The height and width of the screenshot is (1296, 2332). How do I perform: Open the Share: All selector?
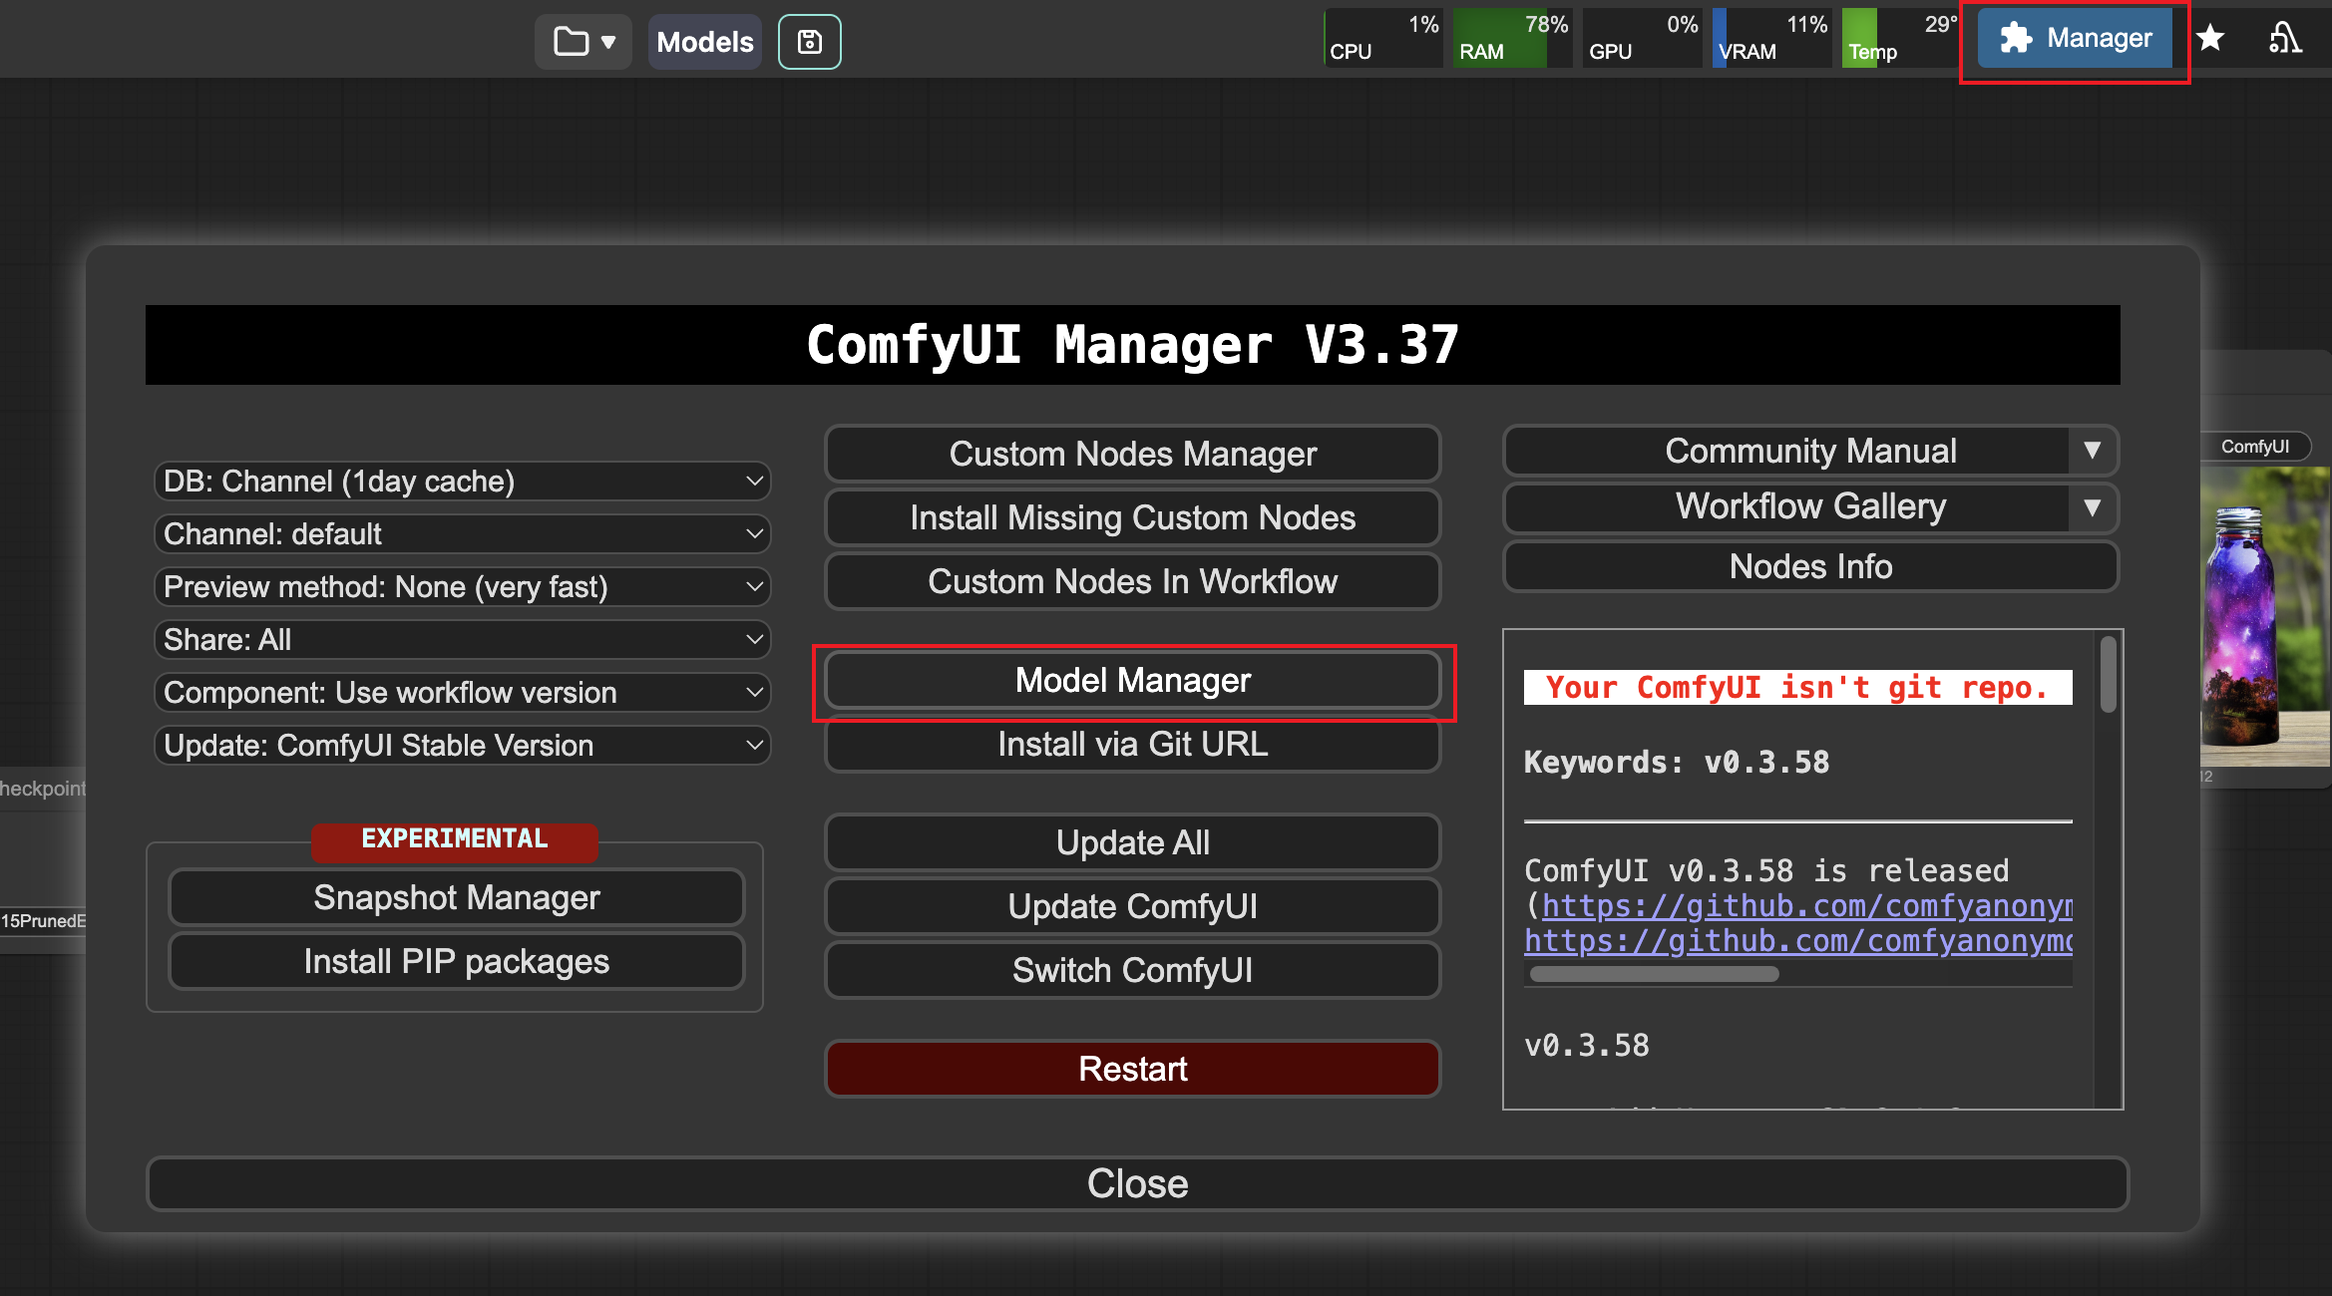[463, 639]
